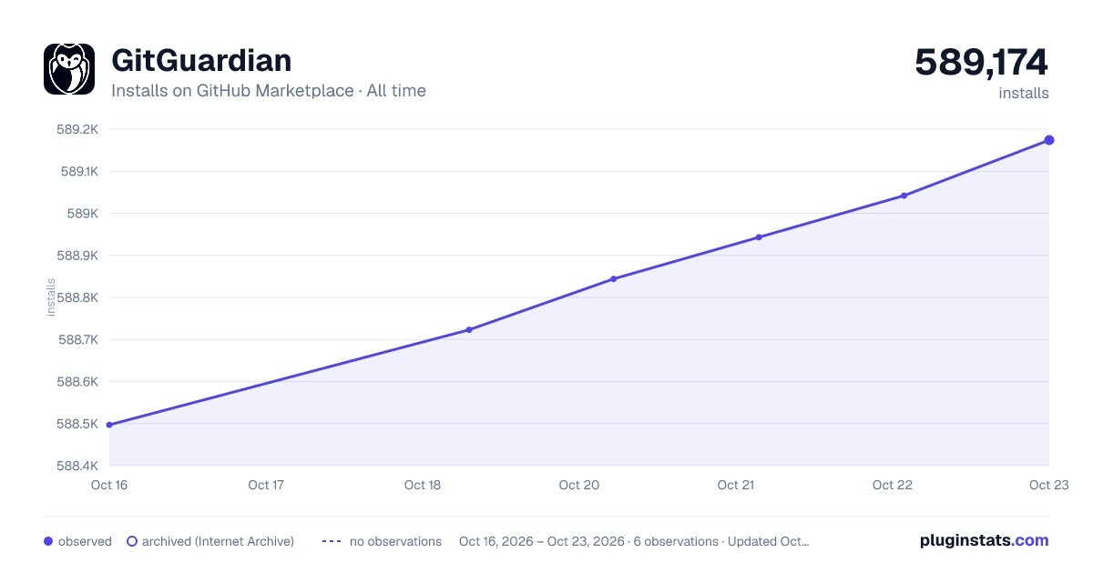Click the data point above Oct 22

click(904, 196)
